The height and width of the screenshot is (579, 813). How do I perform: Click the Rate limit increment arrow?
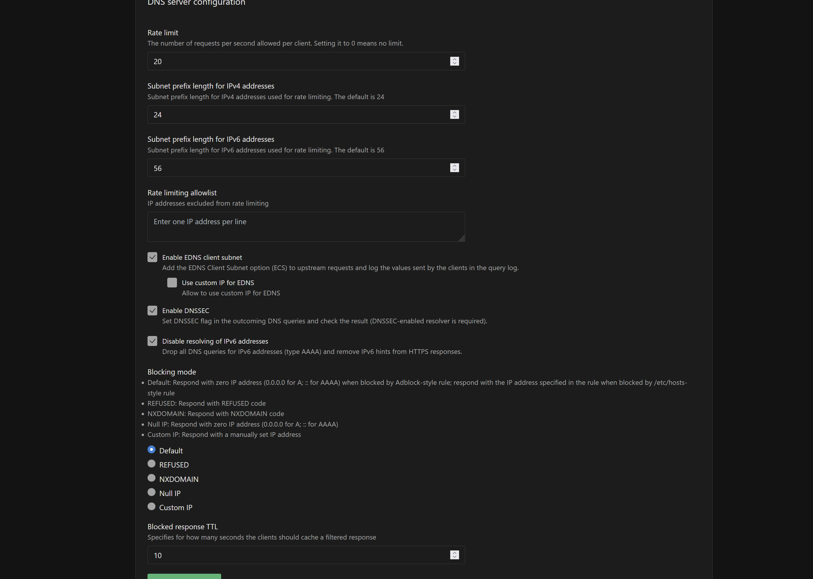click(454, 59)
